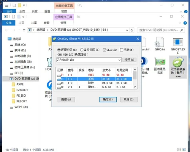
Task: Open 本地磁盘 (F:) in sidebar
Action: pyautogui.click(x=21, y=56)
